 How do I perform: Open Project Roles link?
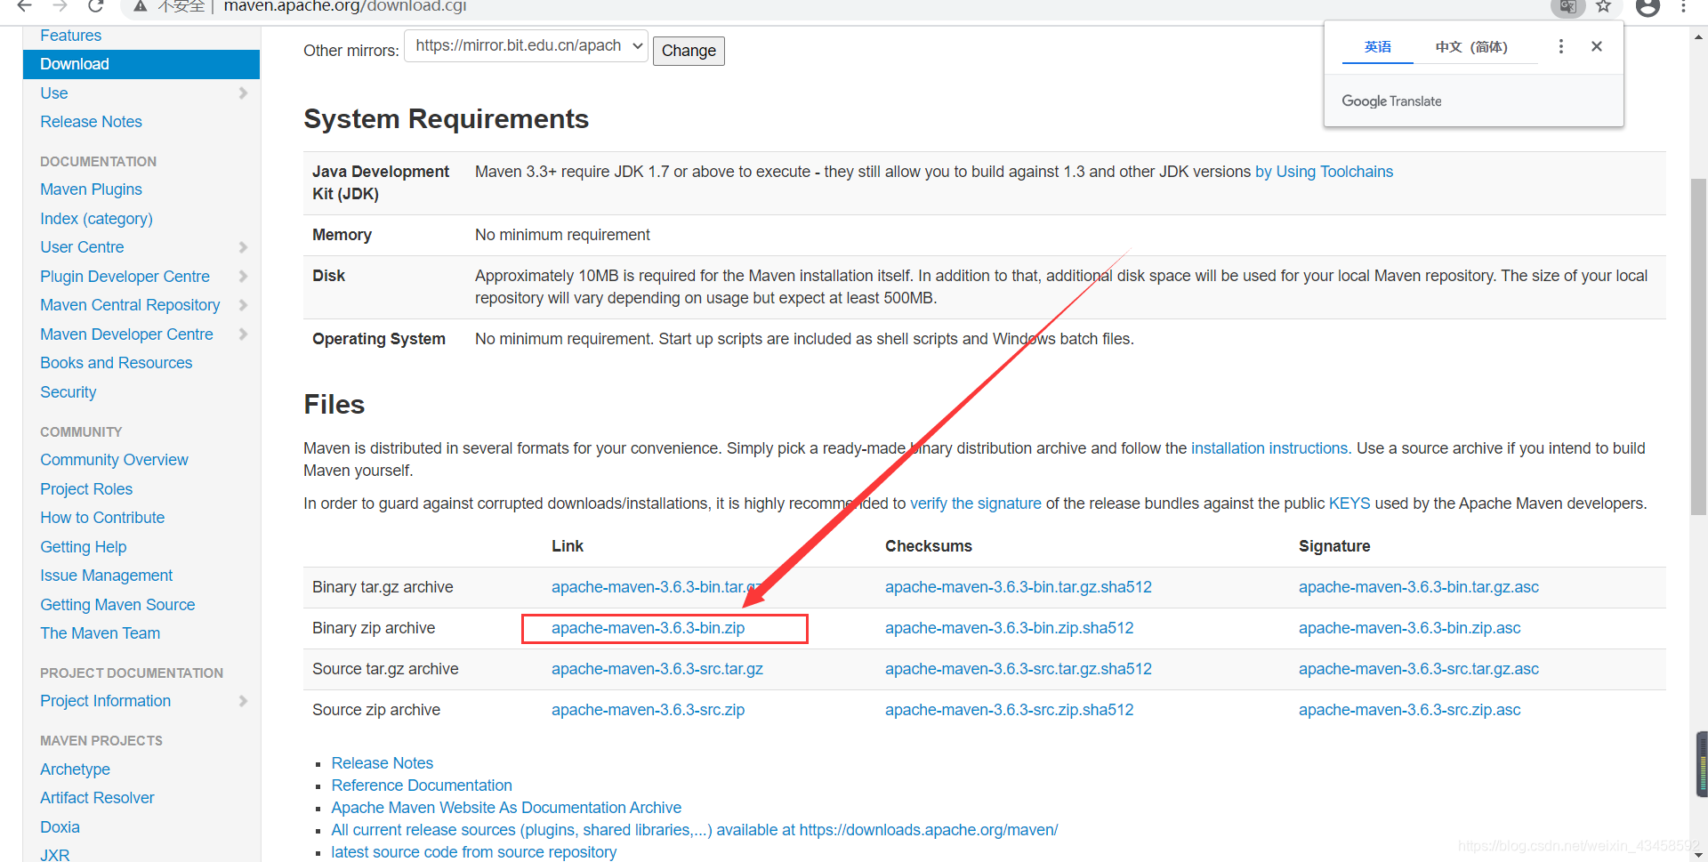pyautogui.click(x=86, y=489)
